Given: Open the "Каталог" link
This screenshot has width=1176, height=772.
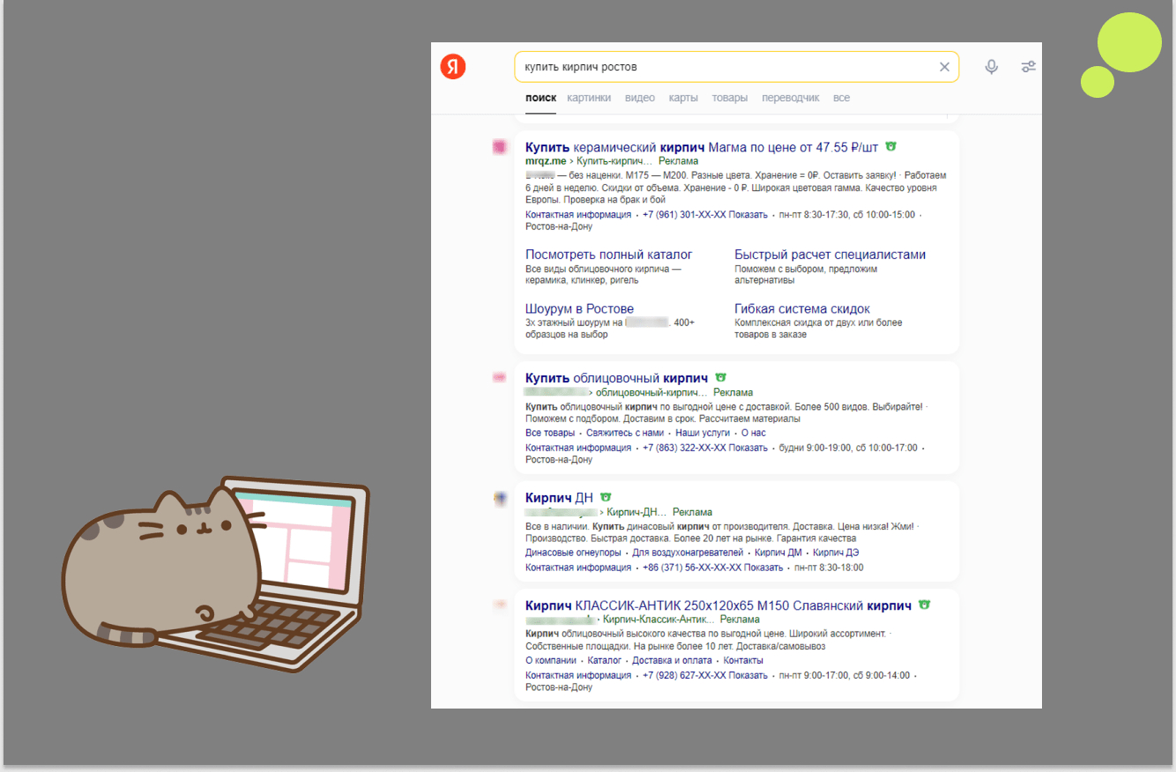Looking at the screenshot, I should (x=605, y=660).
